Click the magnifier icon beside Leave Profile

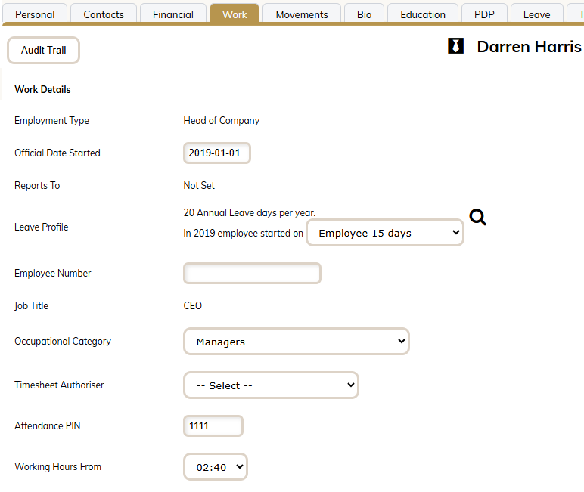click(x=477, y=218)
